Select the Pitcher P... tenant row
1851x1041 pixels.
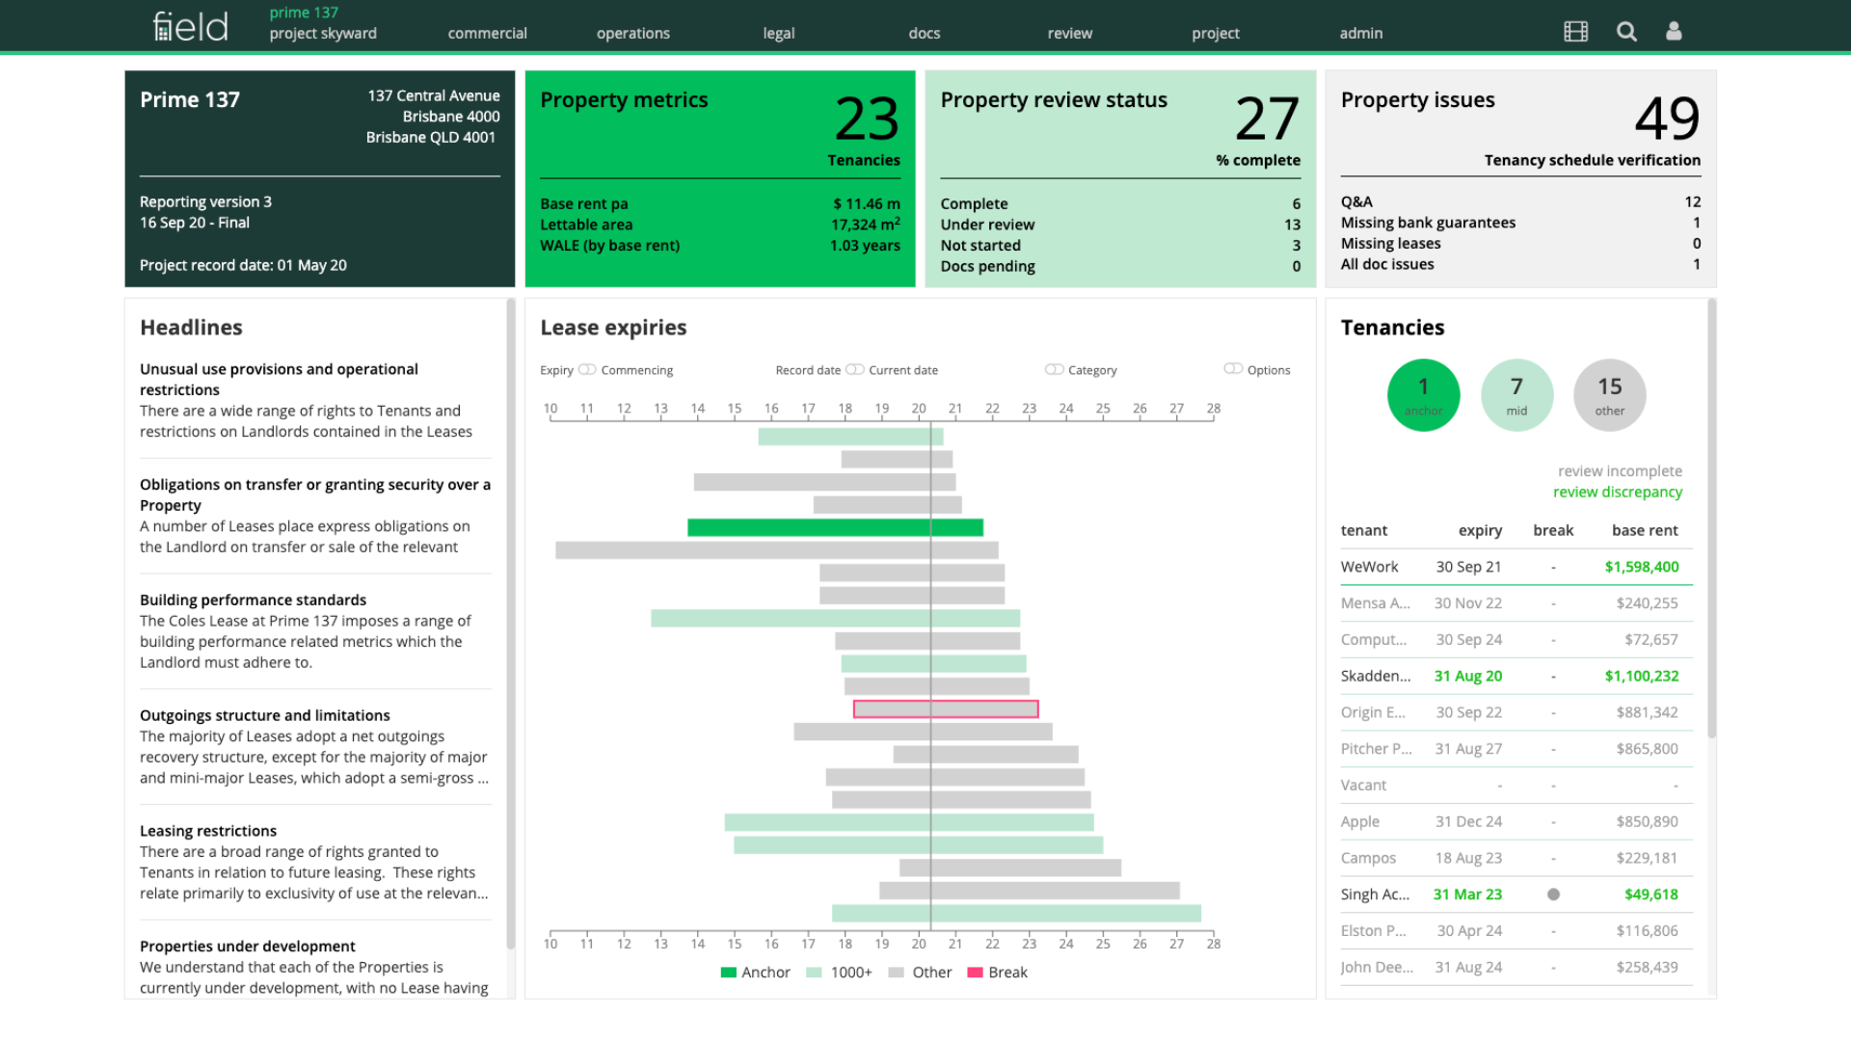click(1516, 749)
